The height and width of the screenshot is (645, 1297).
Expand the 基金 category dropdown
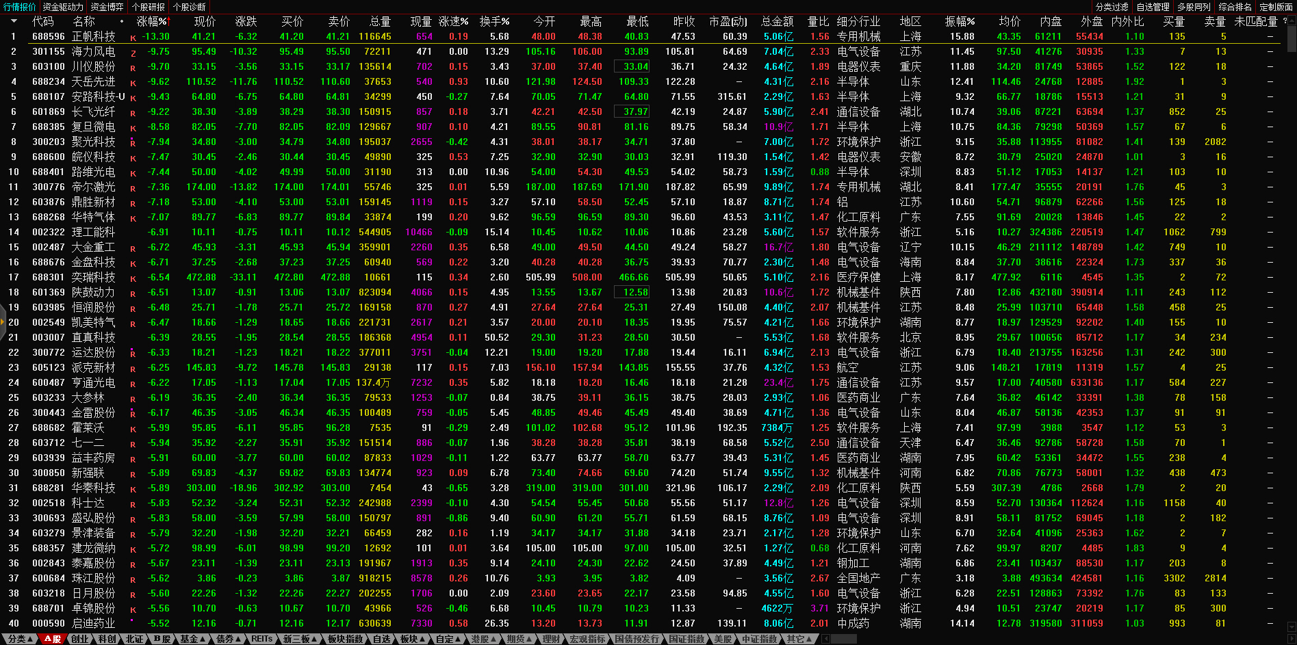click(192, 639)
